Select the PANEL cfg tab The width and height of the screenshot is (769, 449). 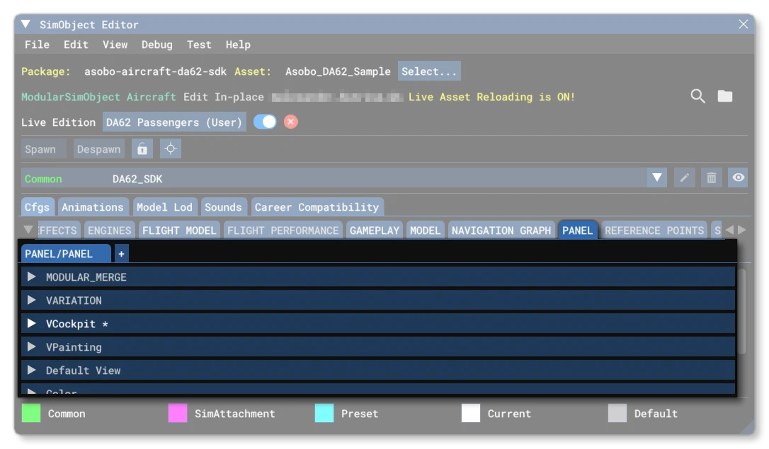(x=577, y=230)
